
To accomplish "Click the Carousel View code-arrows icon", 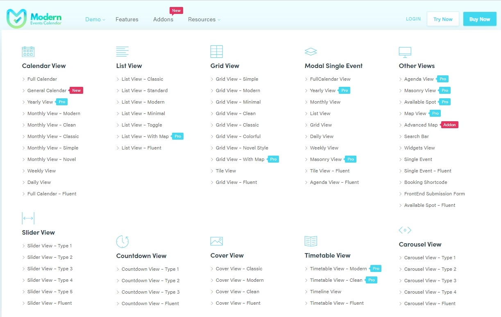I will 405,230.
